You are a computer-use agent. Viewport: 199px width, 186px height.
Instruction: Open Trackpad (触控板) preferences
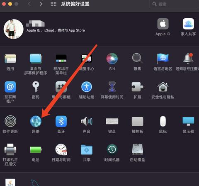coord(137,121)
